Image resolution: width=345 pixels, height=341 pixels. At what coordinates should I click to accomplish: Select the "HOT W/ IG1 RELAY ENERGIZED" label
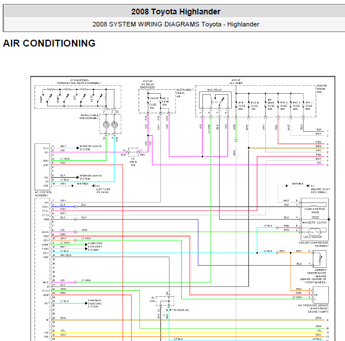(x=148, y=85)
